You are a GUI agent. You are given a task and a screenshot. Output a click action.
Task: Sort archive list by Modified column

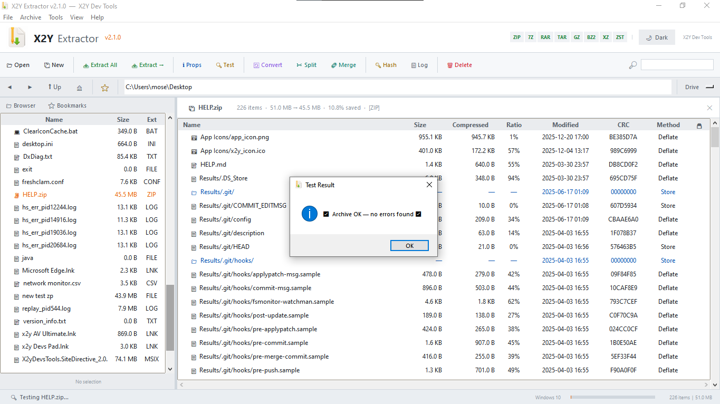point(565,125)
